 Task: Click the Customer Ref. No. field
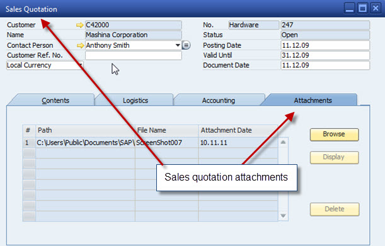coord(134,55)
